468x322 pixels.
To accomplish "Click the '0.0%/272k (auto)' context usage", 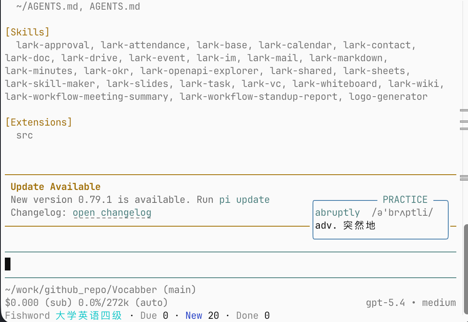I will point(123,303).
